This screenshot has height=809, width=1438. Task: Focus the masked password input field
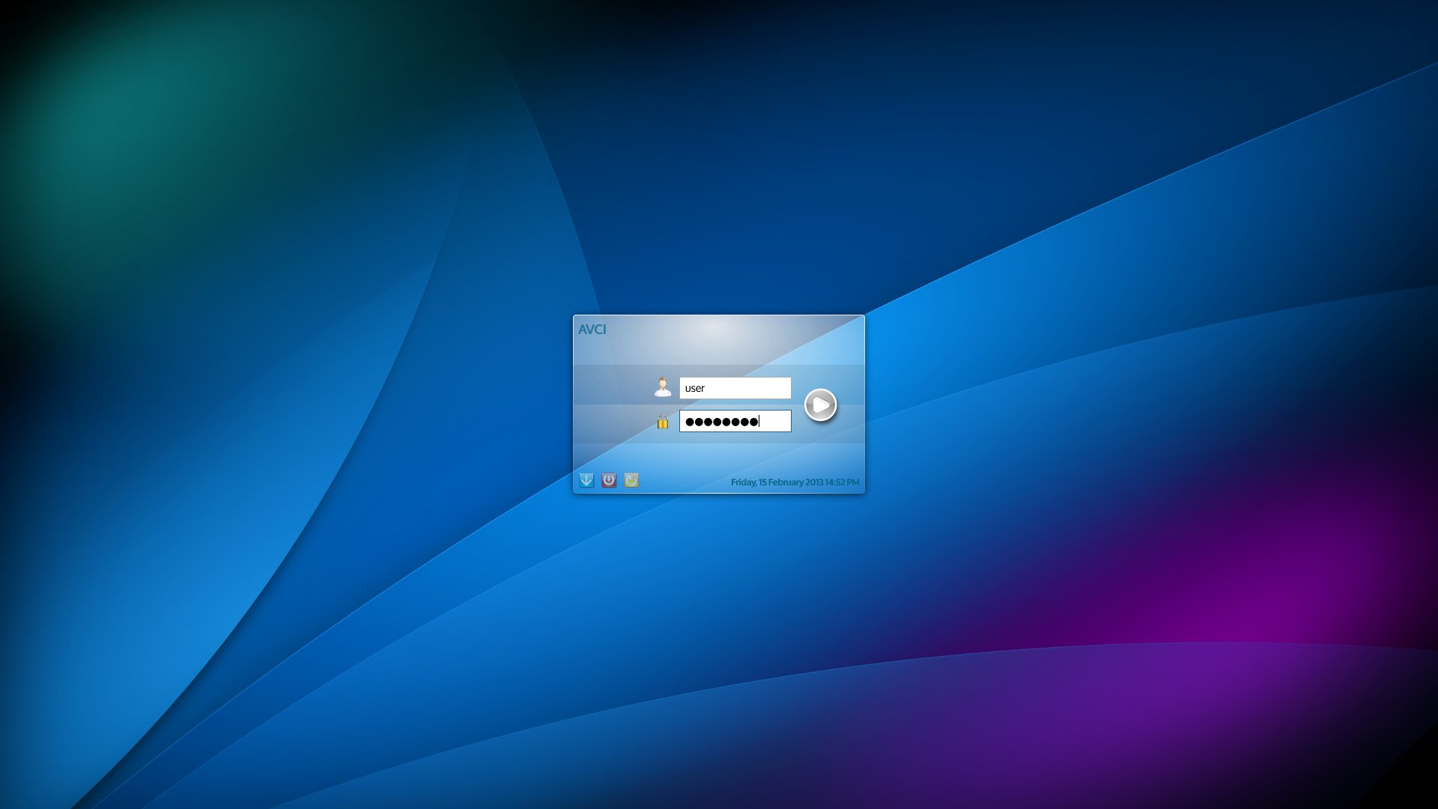(735, 421)
